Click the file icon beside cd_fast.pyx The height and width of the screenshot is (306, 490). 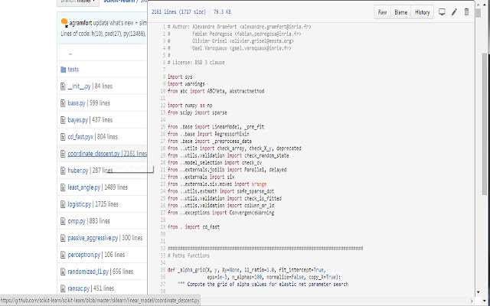click(63, 137)
